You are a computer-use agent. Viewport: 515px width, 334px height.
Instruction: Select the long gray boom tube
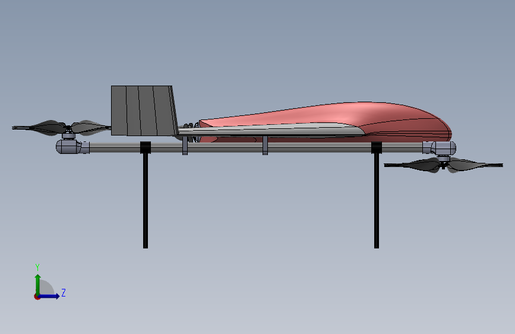(256, 147)
